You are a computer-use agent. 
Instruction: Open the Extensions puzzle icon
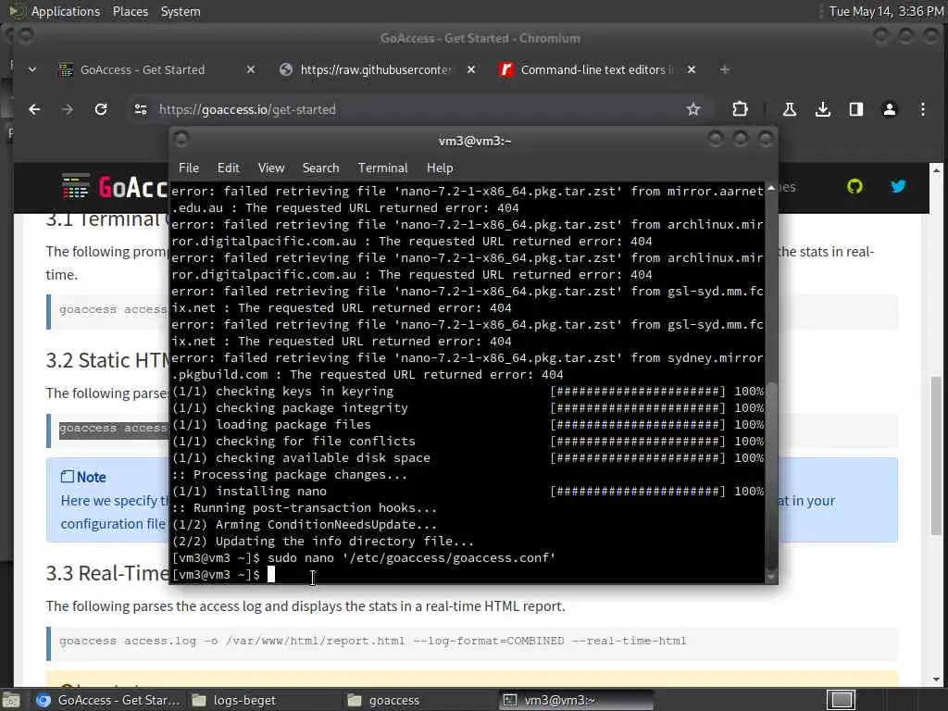pyautogui.click(x=740, y=109)
